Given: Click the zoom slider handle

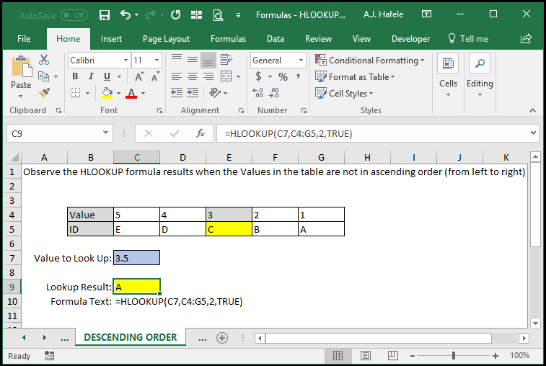Looking at the screenshot, I should tap(454, 356).
